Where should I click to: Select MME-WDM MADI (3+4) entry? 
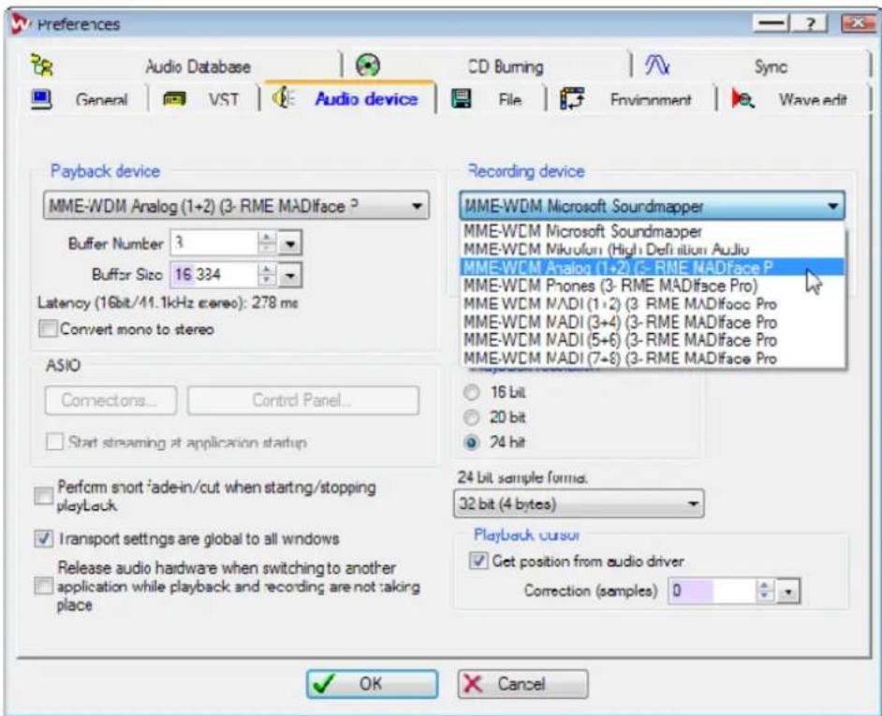click(x=653, y=322)
